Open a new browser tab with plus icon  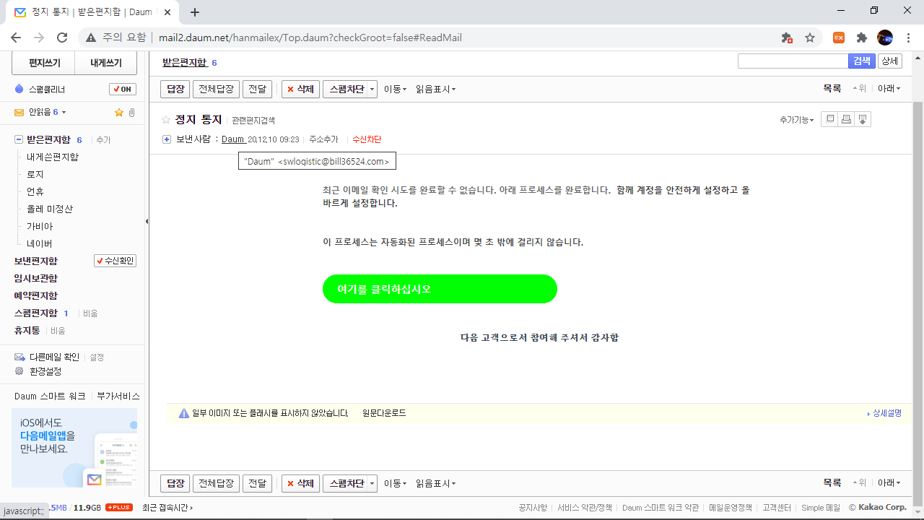click(195, 12)
